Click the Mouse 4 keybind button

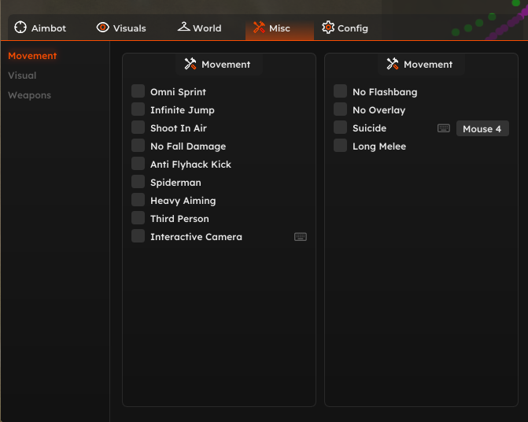coord(482,128)
